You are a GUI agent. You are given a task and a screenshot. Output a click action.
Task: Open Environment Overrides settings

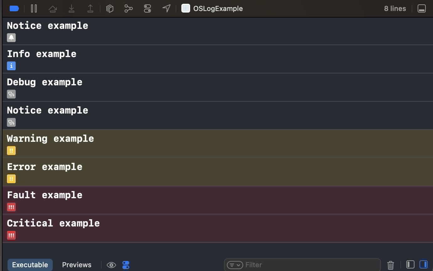coord(147,8)
